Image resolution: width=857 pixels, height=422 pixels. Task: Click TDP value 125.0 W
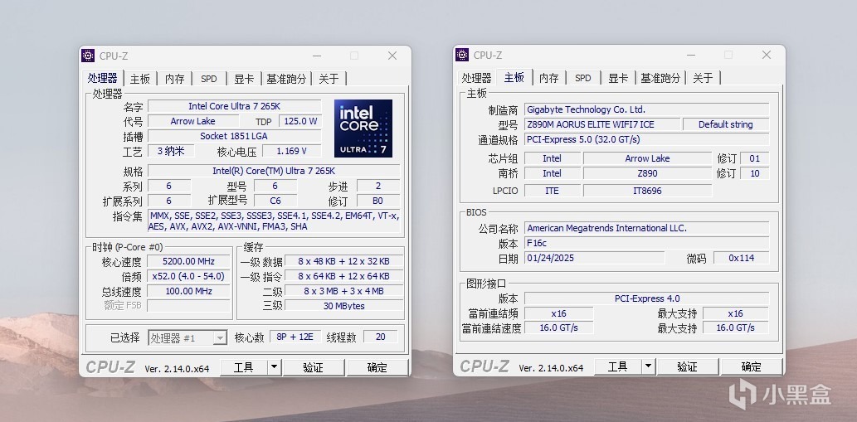[300, 121]
